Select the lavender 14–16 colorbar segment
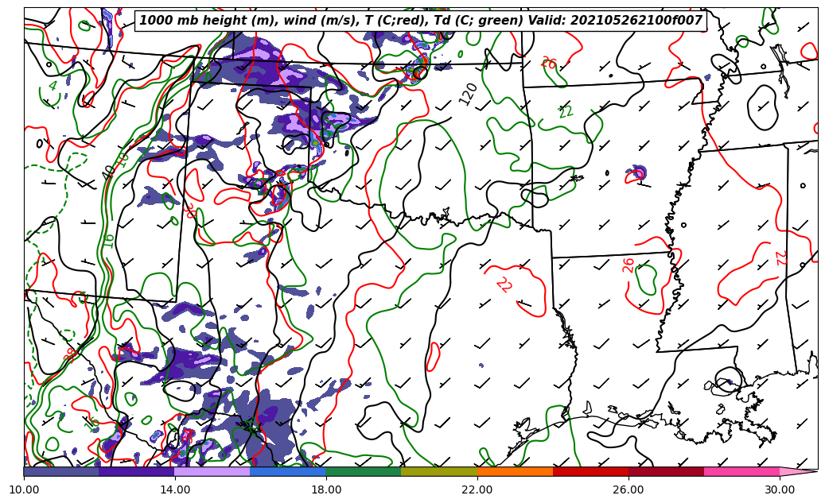 (212, 471)
